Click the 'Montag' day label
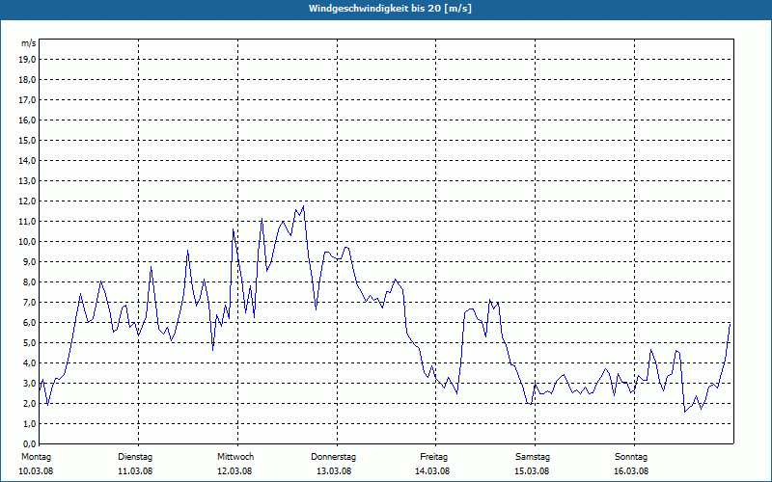772x482 pixels. tap(36, 457)
